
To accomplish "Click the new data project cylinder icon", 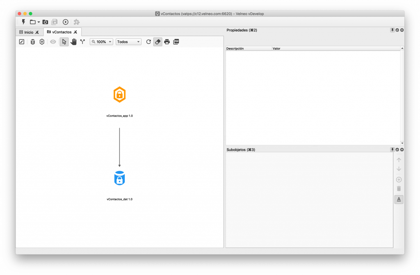I will click(33, 42).
